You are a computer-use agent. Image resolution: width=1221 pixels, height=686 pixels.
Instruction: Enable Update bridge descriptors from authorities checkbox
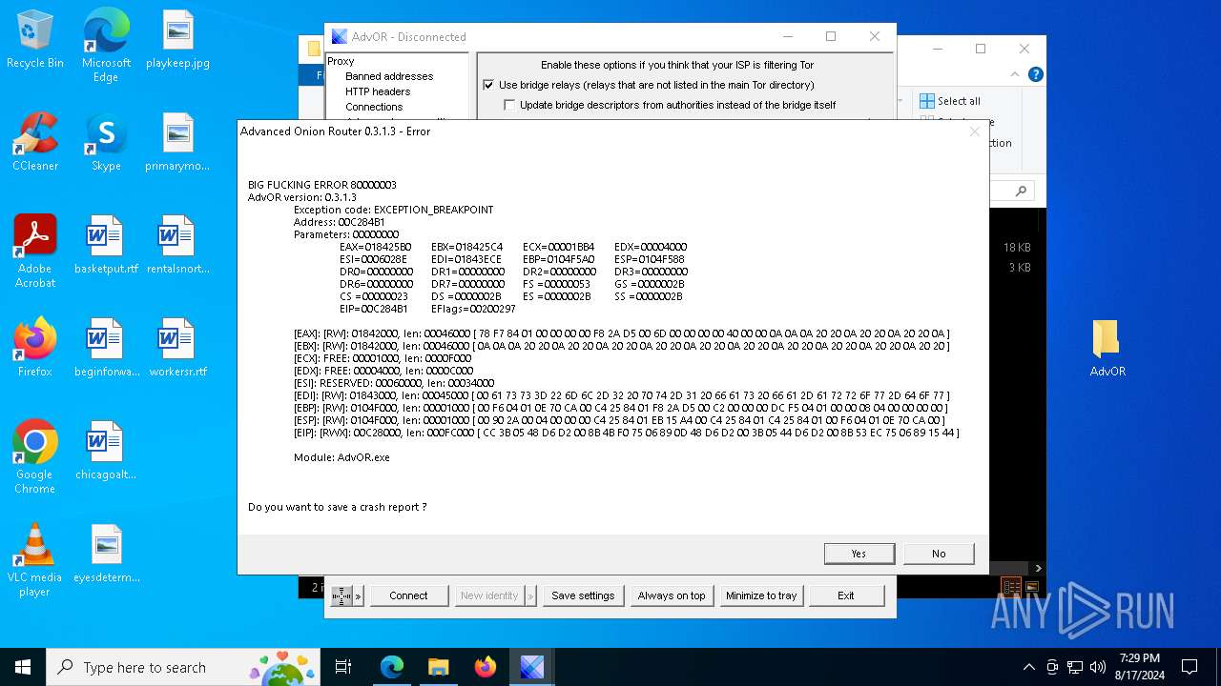click(509, 105)
